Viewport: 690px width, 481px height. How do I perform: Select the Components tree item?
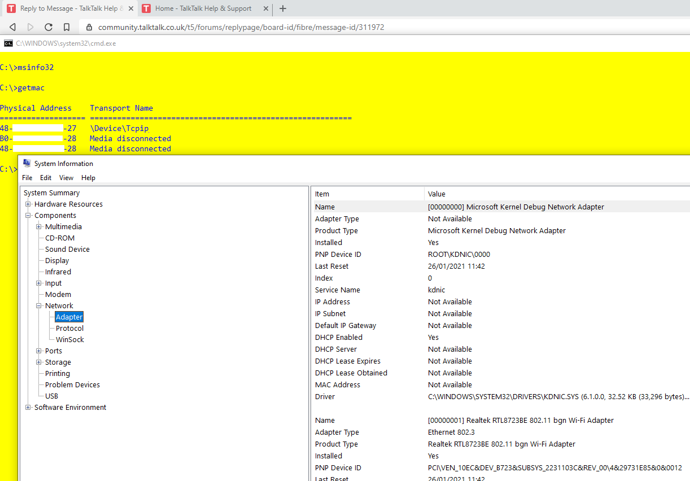(55, 216)
